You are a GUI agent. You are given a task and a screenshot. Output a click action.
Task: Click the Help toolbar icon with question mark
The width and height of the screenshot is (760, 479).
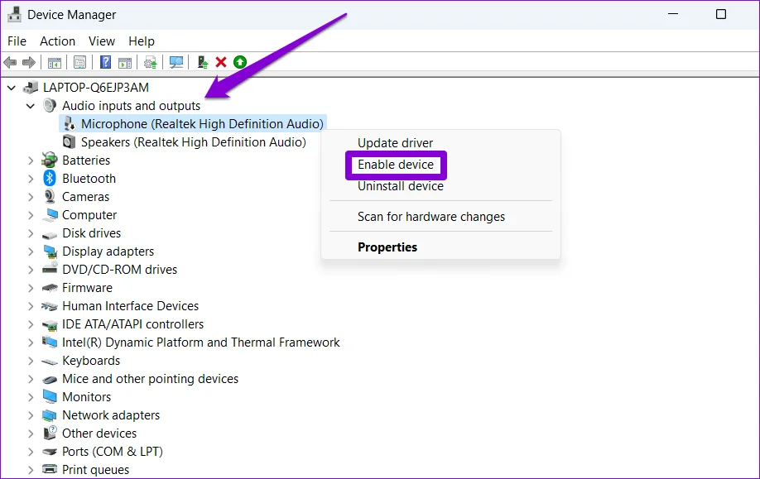(x=106, y=62)
